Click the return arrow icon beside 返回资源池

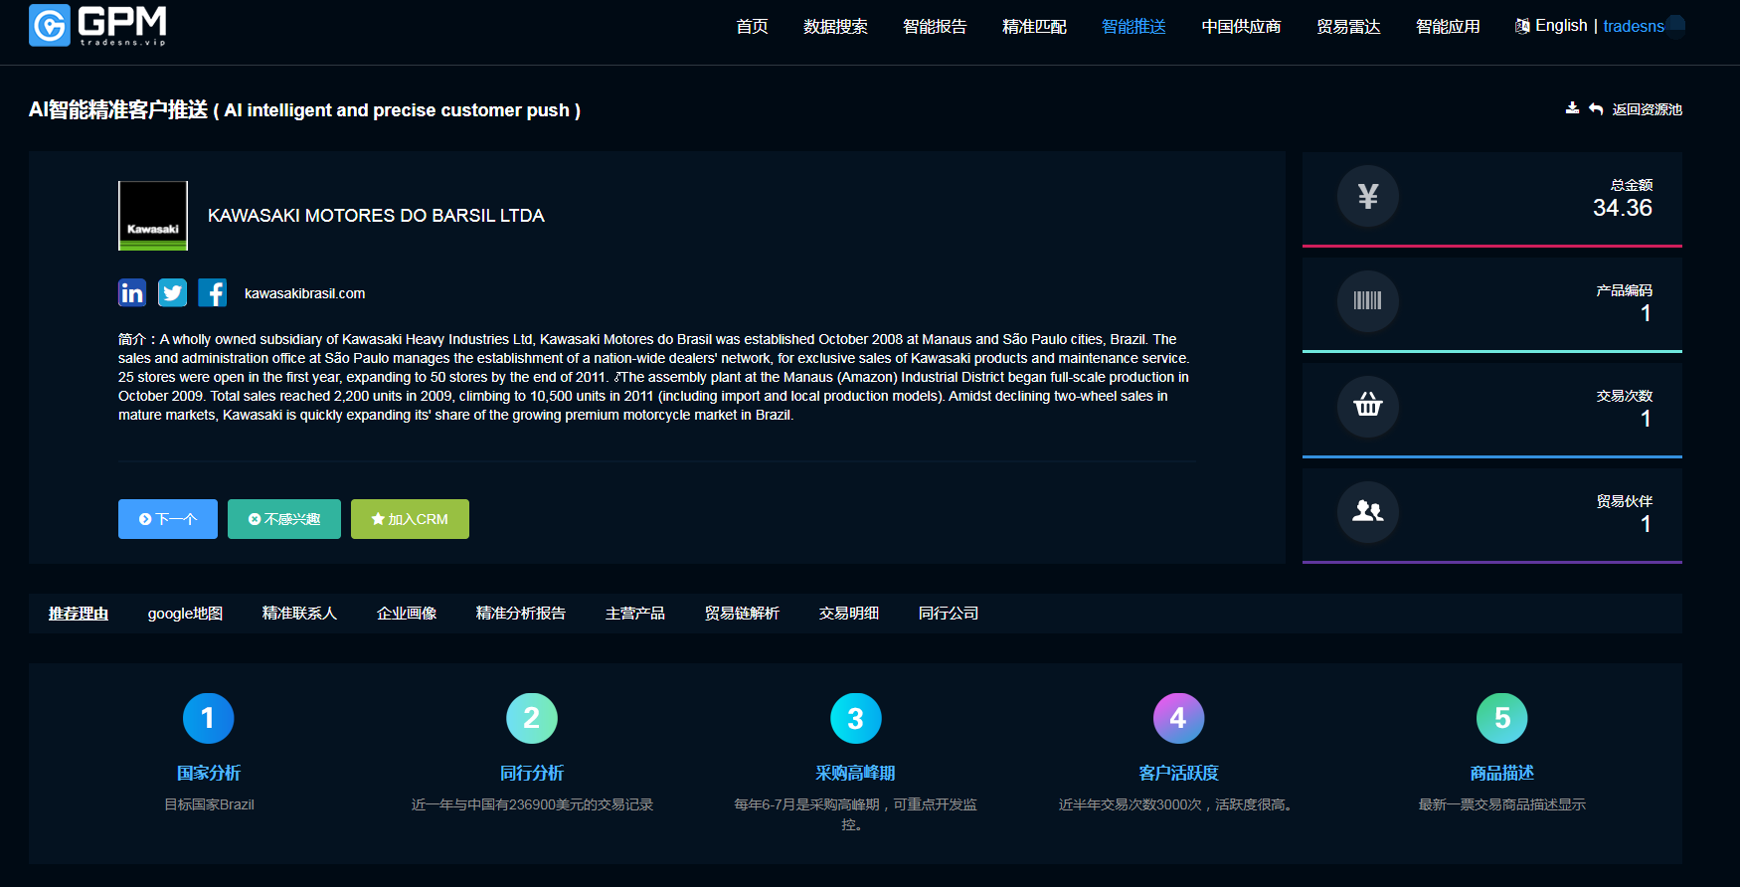[x=1596, y=109]
